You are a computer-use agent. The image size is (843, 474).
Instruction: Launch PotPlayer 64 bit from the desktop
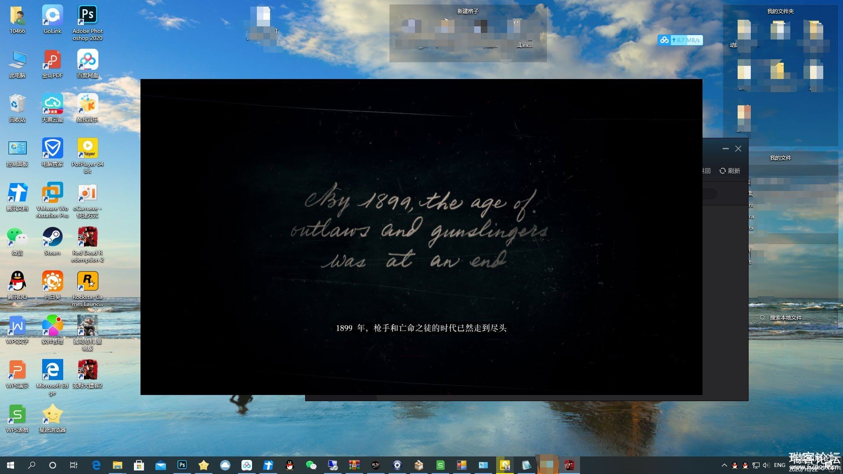click(x=87, y=156)
